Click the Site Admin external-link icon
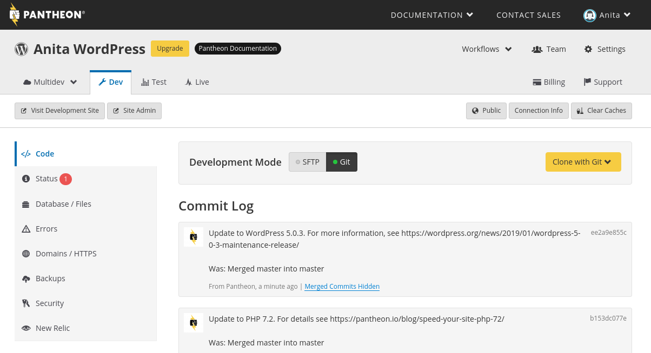Image resolution: width=651 pixels, height=353 pixels. (116, 111)
